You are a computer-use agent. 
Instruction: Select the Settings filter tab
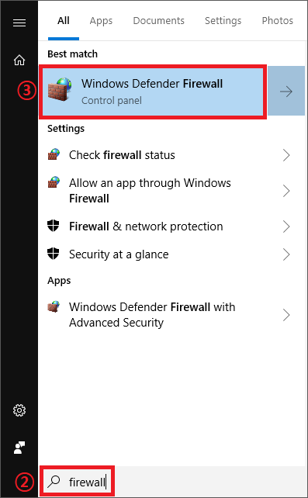coord(223,21)
